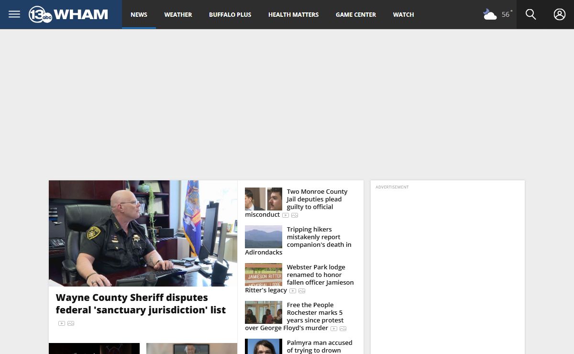
Task: Open Palmyra man accused story
Action: [319, 346]
